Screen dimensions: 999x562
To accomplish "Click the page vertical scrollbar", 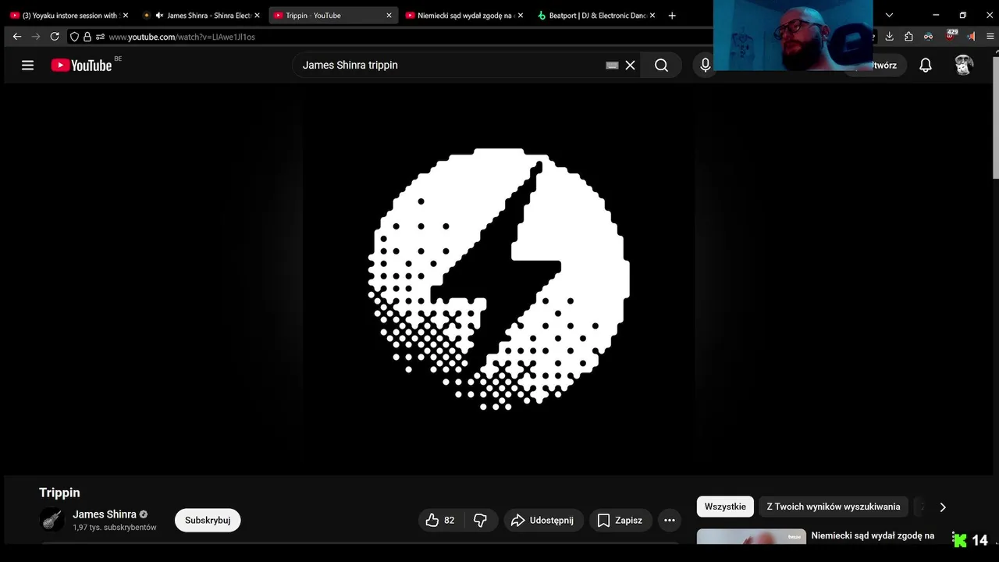I will (x=995, y=117).
